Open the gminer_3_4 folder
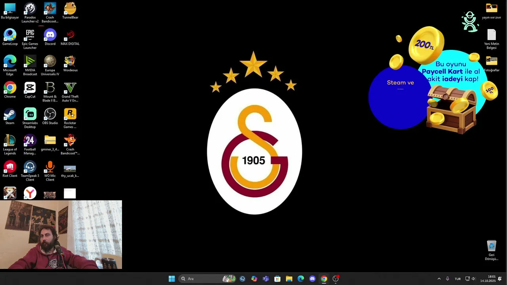Image resolution: width=507 pixels, height=285 pixels. click(50, 143)
